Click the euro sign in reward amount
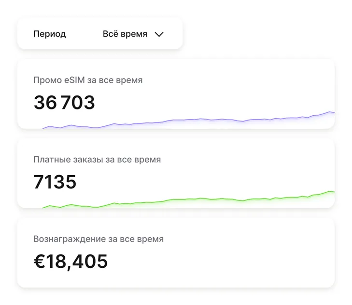 [39, 261]
